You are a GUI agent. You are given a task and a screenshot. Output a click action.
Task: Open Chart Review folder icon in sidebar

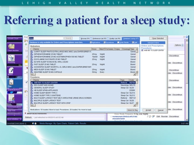point(12,46)
